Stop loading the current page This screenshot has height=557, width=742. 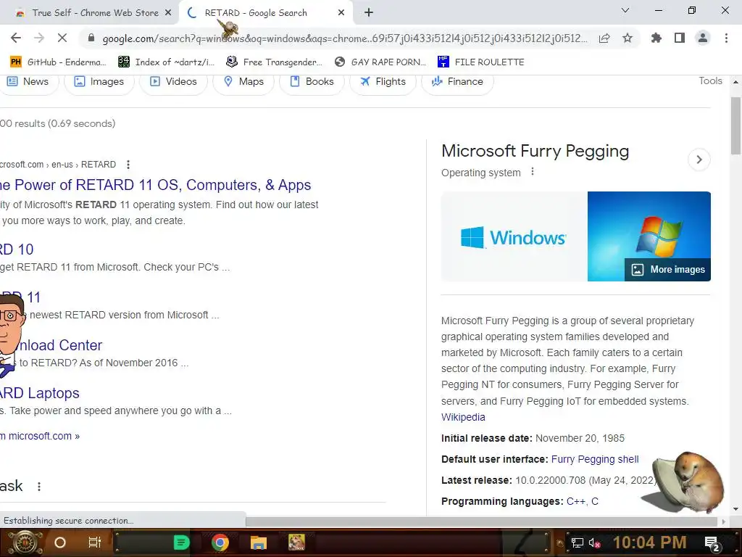pos(62,38)
